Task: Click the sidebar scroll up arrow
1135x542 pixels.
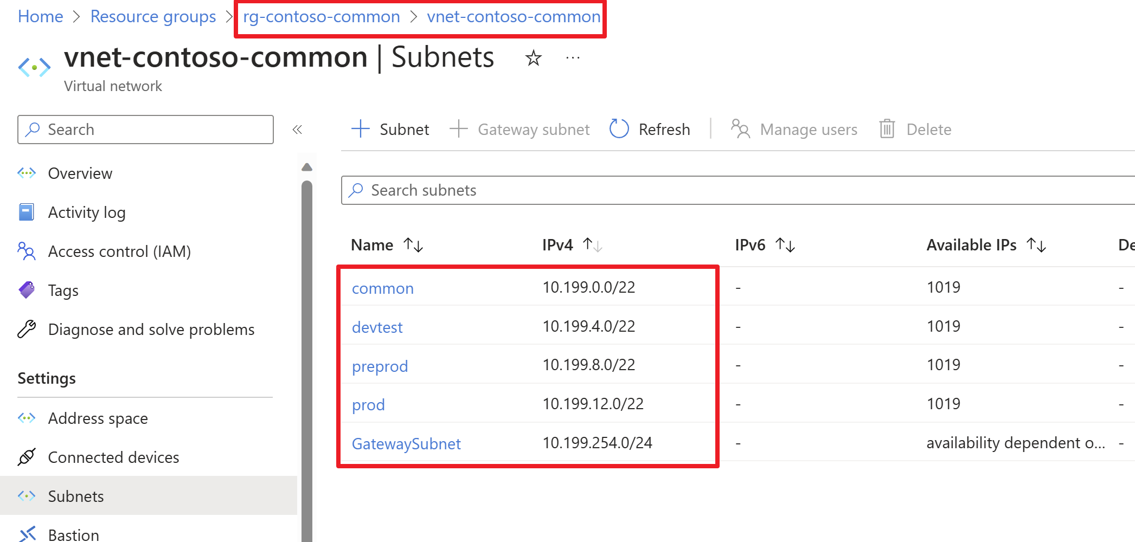Action: [307, 167]
